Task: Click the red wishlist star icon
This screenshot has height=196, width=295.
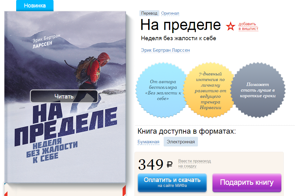Action: point(231,26)
